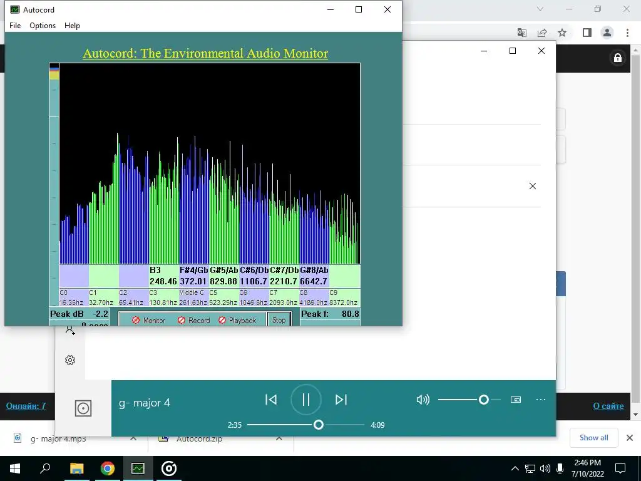The height and width of the screenshot is (481, 641).
Task: Switch to Autocord taskbar icon
Action: 138,468
